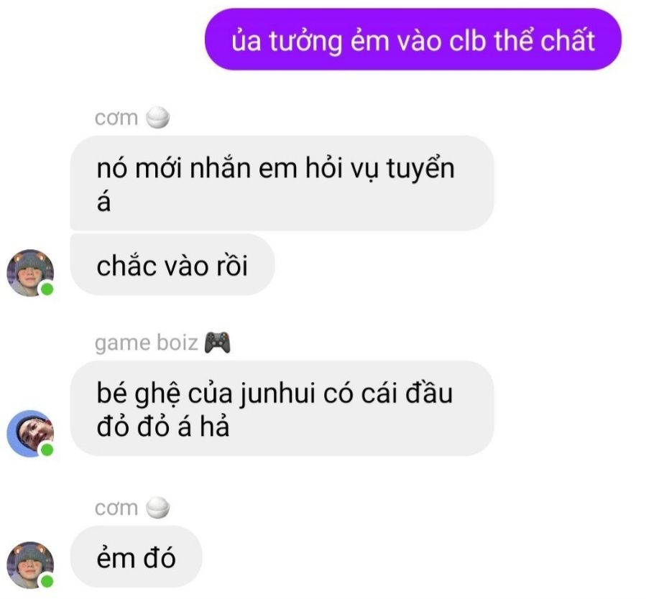Select the "bé ghệ của junhui" message bubble
The height and width of the screenshot is (599, 646).
pos(282,409)
